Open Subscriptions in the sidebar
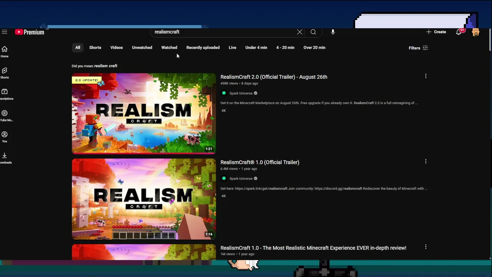Viewport: 492px width, 277px height. (x=5, y=94)
